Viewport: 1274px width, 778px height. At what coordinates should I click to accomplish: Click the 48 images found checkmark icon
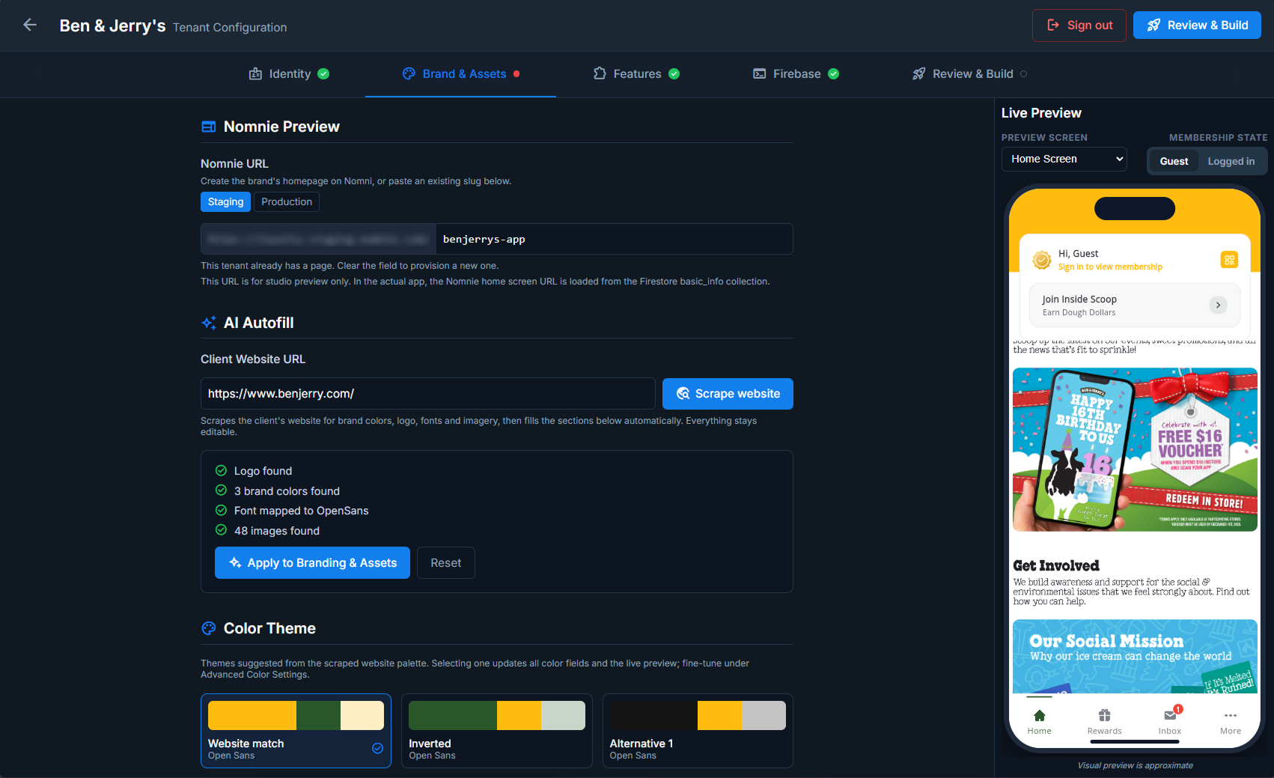click(221, 529)
